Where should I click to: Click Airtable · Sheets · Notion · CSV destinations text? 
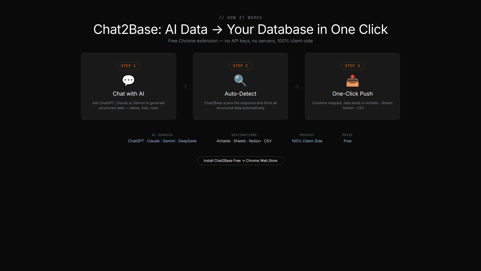244,141
